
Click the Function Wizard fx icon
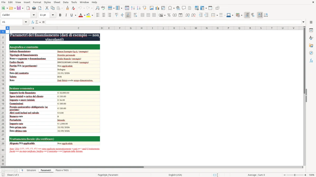click(x=33, y=22)
